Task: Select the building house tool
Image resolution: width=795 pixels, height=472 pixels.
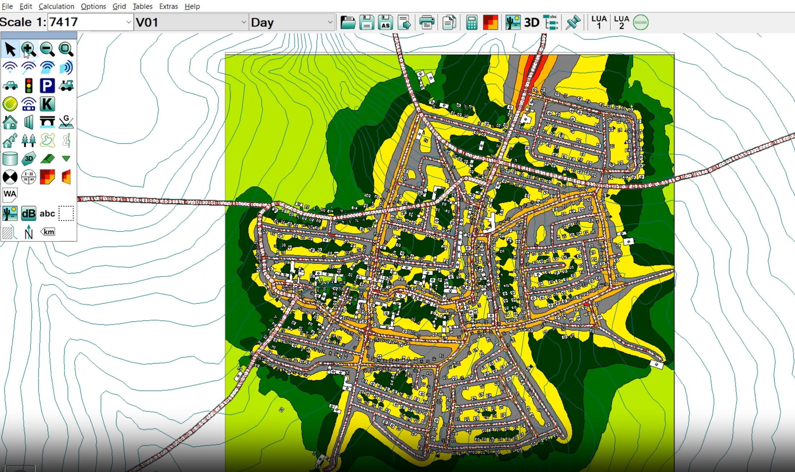Action: [10, 122]
